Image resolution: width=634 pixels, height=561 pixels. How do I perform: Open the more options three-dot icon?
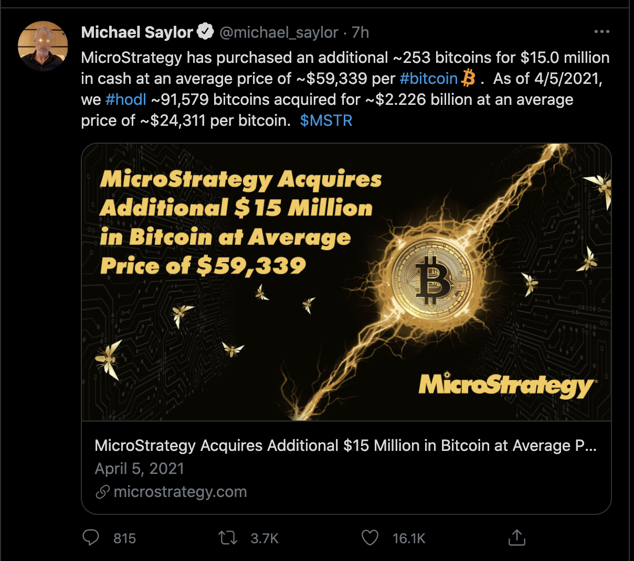click(x=601, y=31)
